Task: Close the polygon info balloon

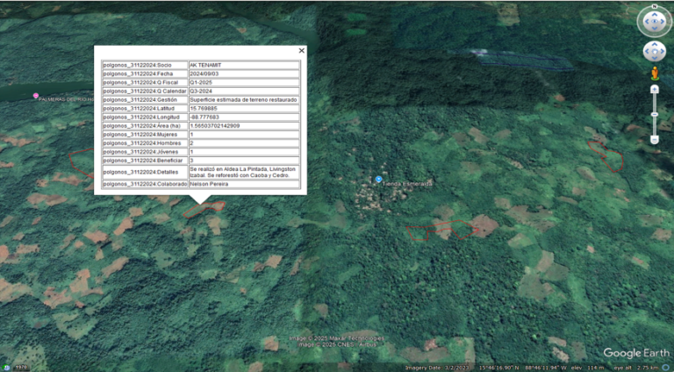Action: [301, 51]
